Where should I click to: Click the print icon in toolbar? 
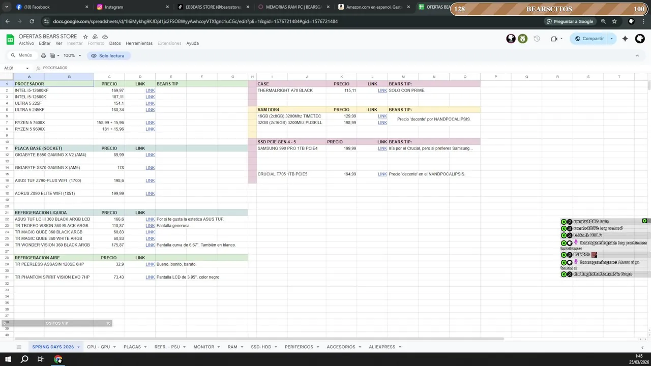(43, 55)
